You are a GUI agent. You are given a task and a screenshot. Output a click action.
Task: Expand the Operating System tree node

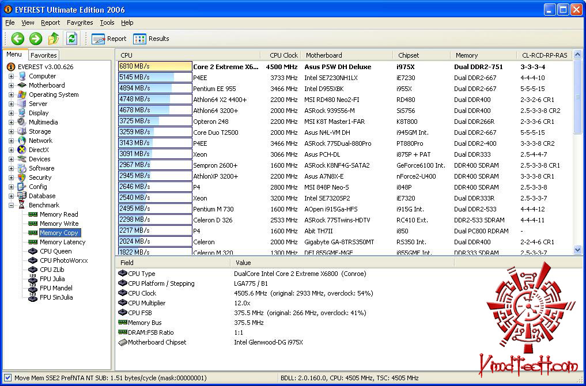coord(11,94)
